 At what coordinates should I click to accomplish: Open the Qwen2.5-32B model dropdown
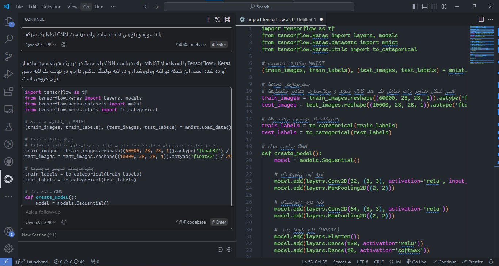40,44
